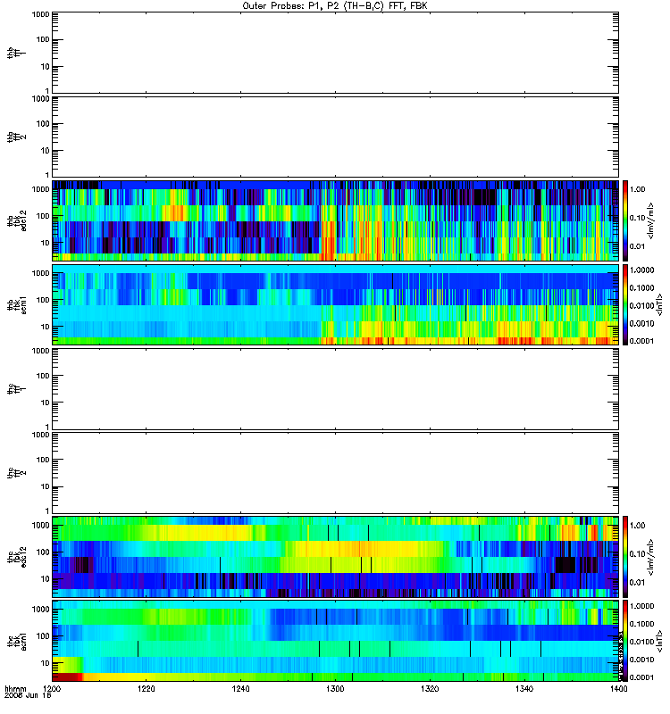Click the 1 tick label on thc fff 2 panel
Screen dimensions: 670x714
pos(47,511)
